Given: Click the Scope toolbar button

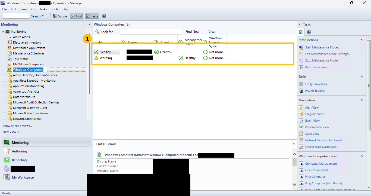Looking at the screenshot, I should point(60,16).
